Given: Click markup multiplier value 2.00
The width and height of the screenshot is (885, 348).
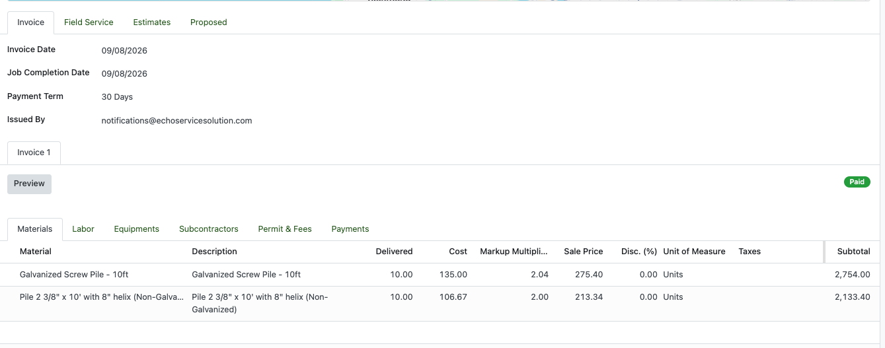Looking at the screenshot, I should click(539, 297).
